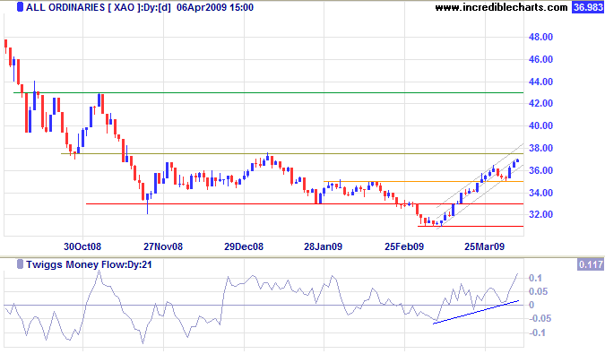Click the 40.00 price axis label

(x=540, y=125)
